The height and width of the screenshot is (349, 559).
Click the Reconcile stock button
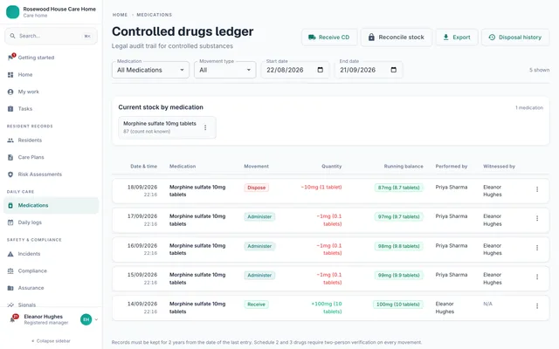coord(396,38)
